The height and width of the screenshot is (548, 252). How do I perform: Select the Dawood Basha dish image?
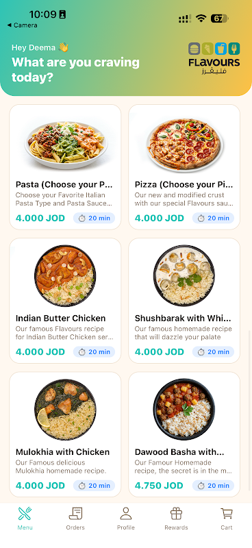184,410
